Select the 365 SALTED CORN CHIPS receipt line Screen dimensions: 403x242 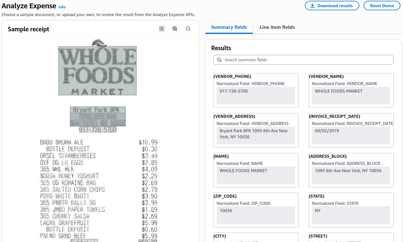(x=72, y=189)
